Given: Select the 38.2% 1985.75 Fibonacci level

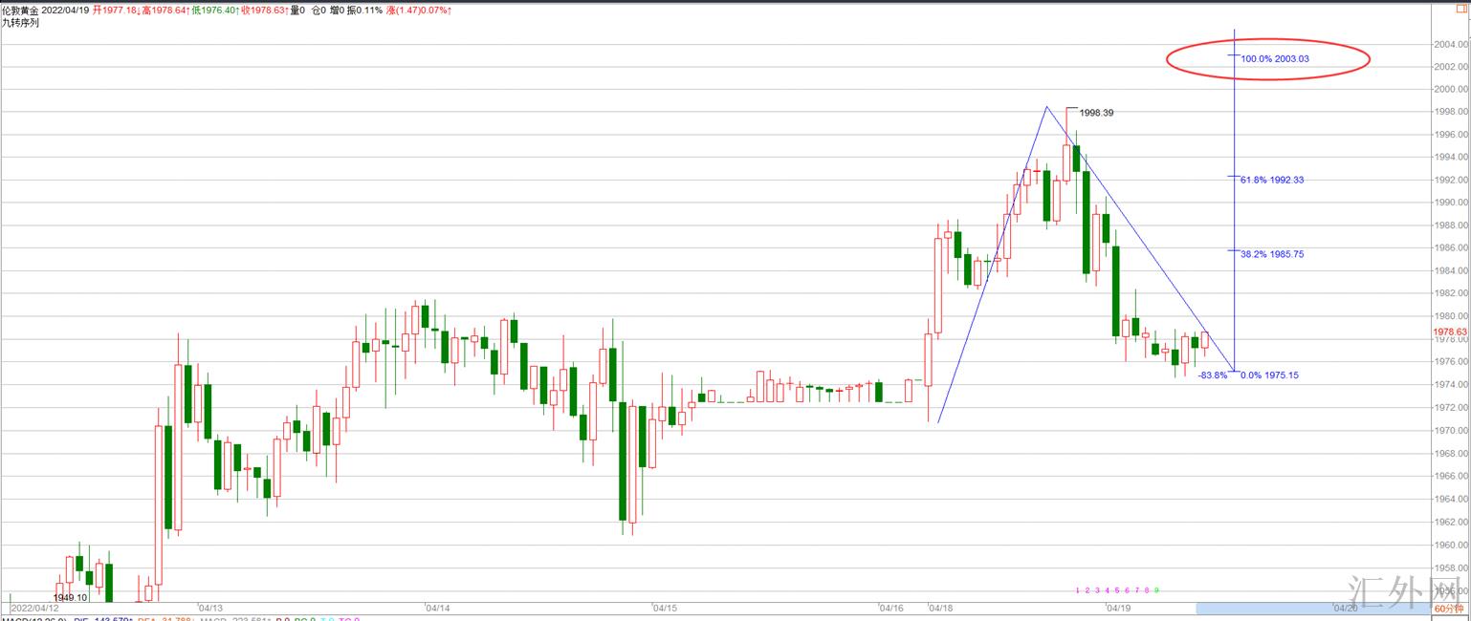Looking at the screenshot, I should tap(1272, 254).
